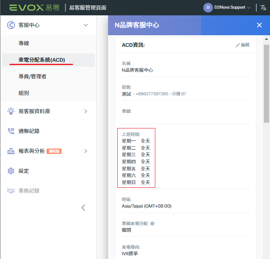Click the D user avatar circle
Viewport: 270px width, 259px height.
coord(208,7)
